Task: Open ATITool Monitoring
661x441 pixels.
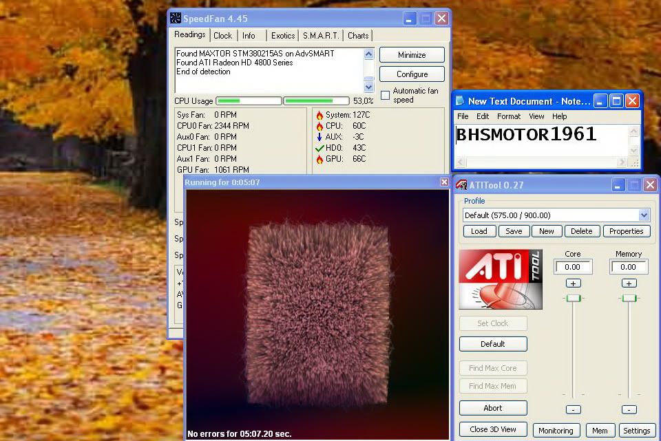Action: tap(556, 431)
